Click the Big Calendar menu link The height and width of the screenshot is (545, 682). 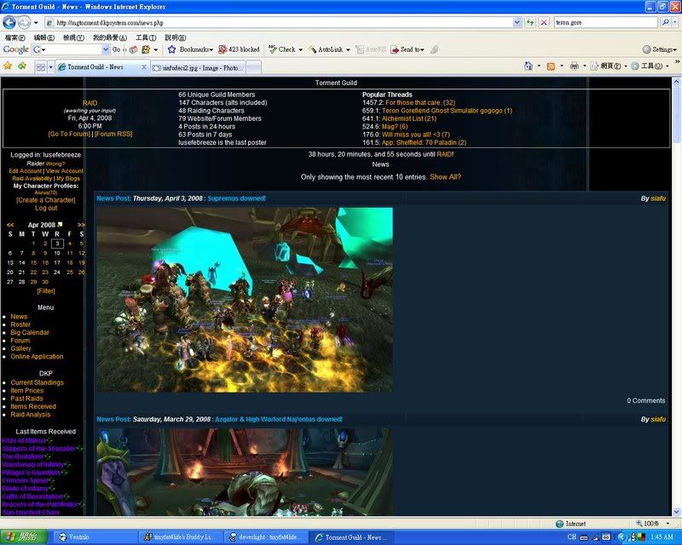[30, 332]
